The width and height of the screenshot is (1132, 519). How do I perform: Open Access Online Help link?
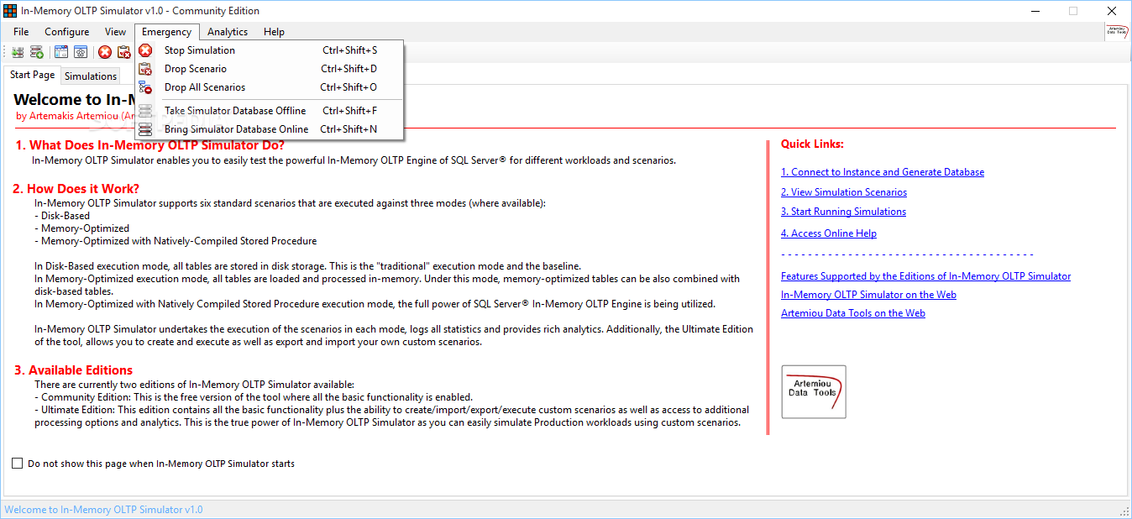(x=829, y=233)
